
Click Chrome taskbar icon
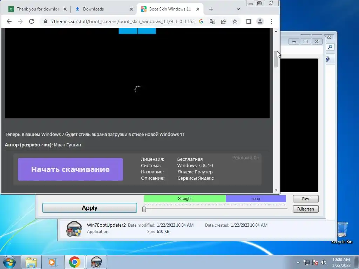coord(74,262)
